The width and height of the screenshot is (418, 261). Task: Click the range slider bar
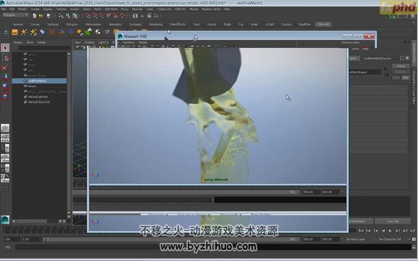171,239
